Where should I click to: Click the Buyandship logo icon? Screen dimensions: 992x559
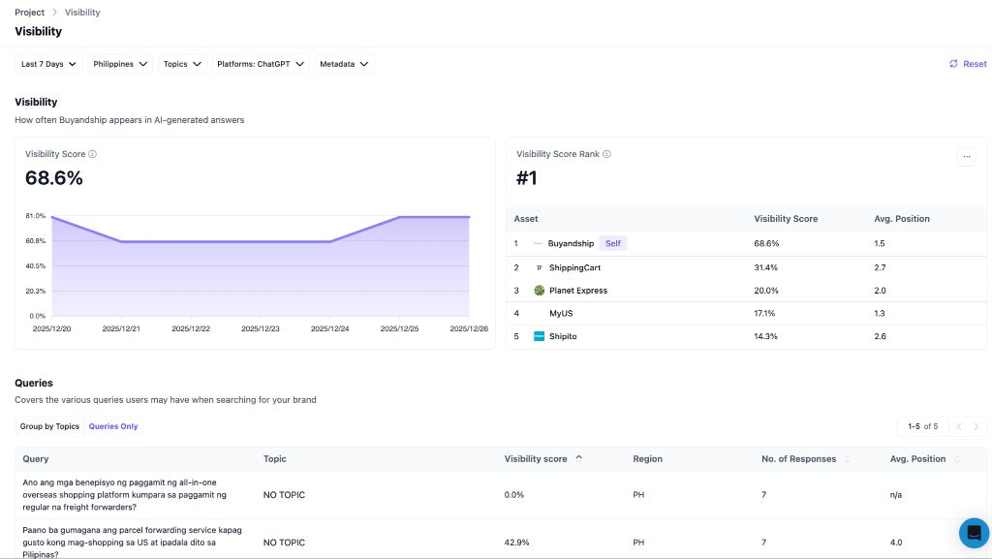point(538,243)
